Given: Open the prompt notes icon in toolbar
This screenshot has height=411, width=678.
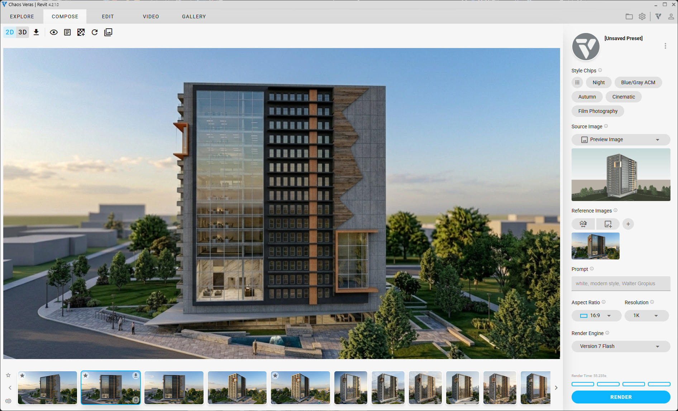Looking at the screenshot, I should point(67,32).
